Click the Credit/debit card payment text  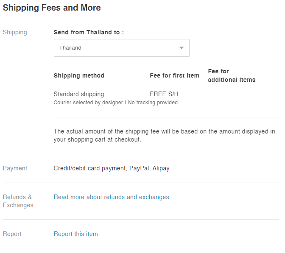[x=90, y=168]
